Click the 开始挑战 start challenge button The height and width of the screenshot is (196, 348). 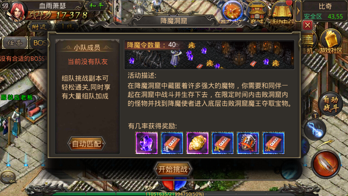(x=173, y=169)
